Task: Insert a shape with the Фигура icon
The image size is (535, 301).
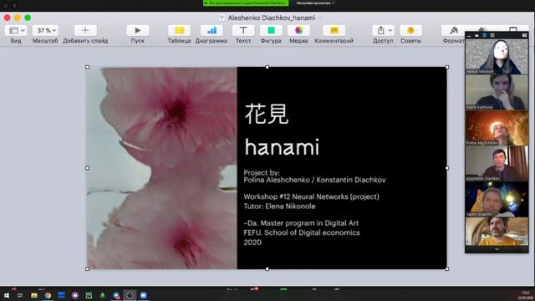Action: 271,30
